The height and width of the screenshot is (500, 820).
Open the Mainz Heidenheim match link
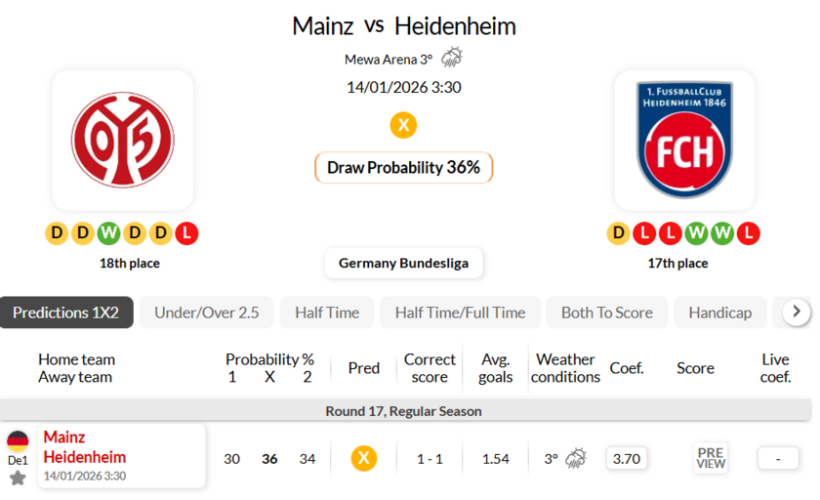[85, 447]
